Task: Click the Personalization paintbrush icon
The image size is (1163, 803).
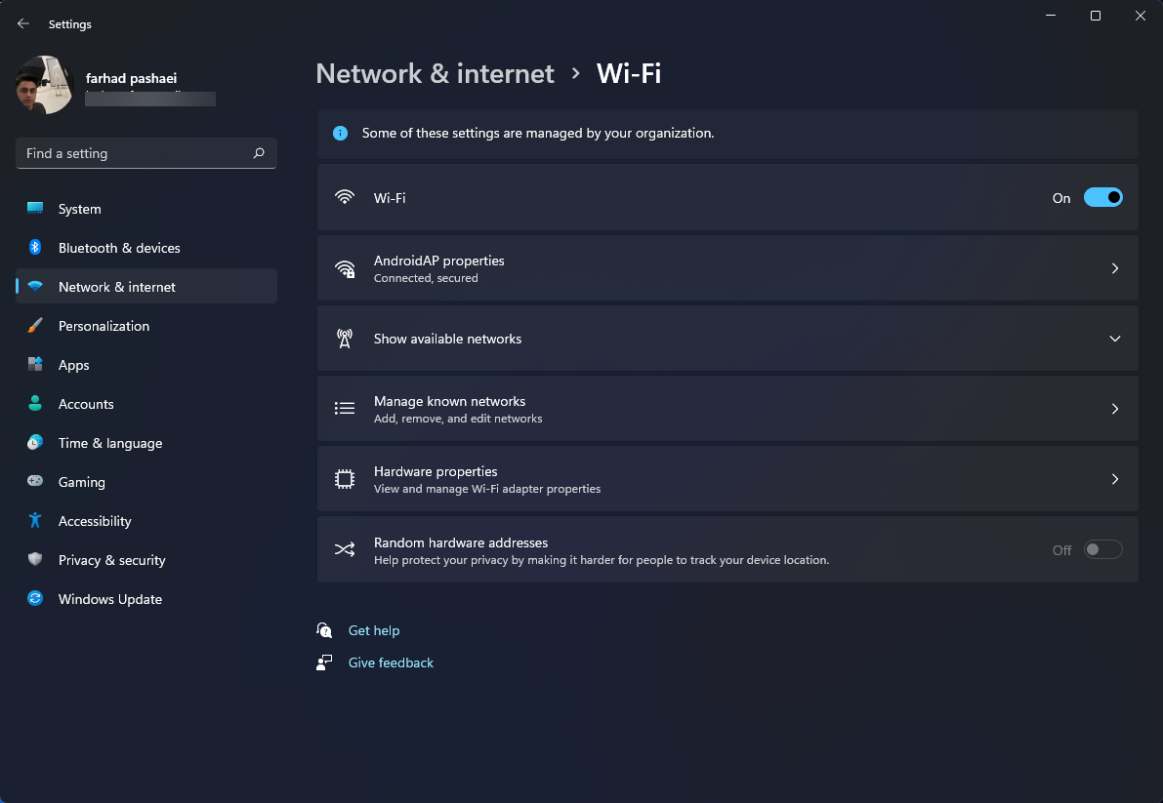Action: [x=35, y=325]
